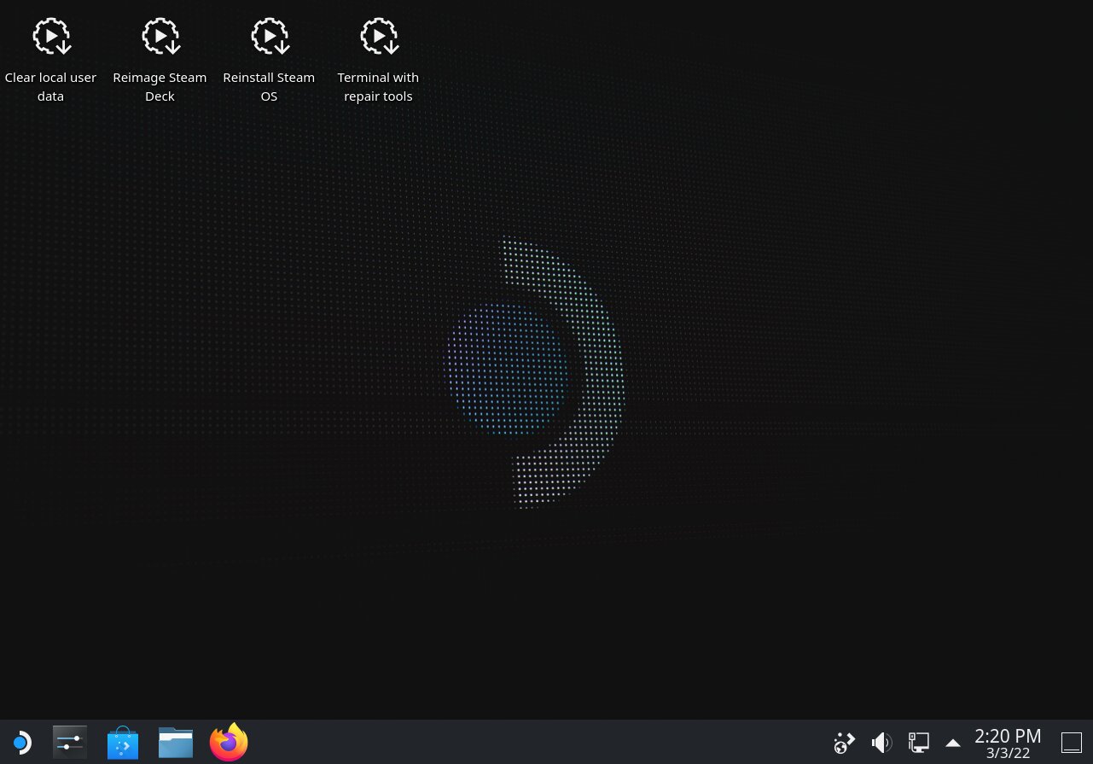Select the Reinstall Steam OS desktop icon

(269, 60)
